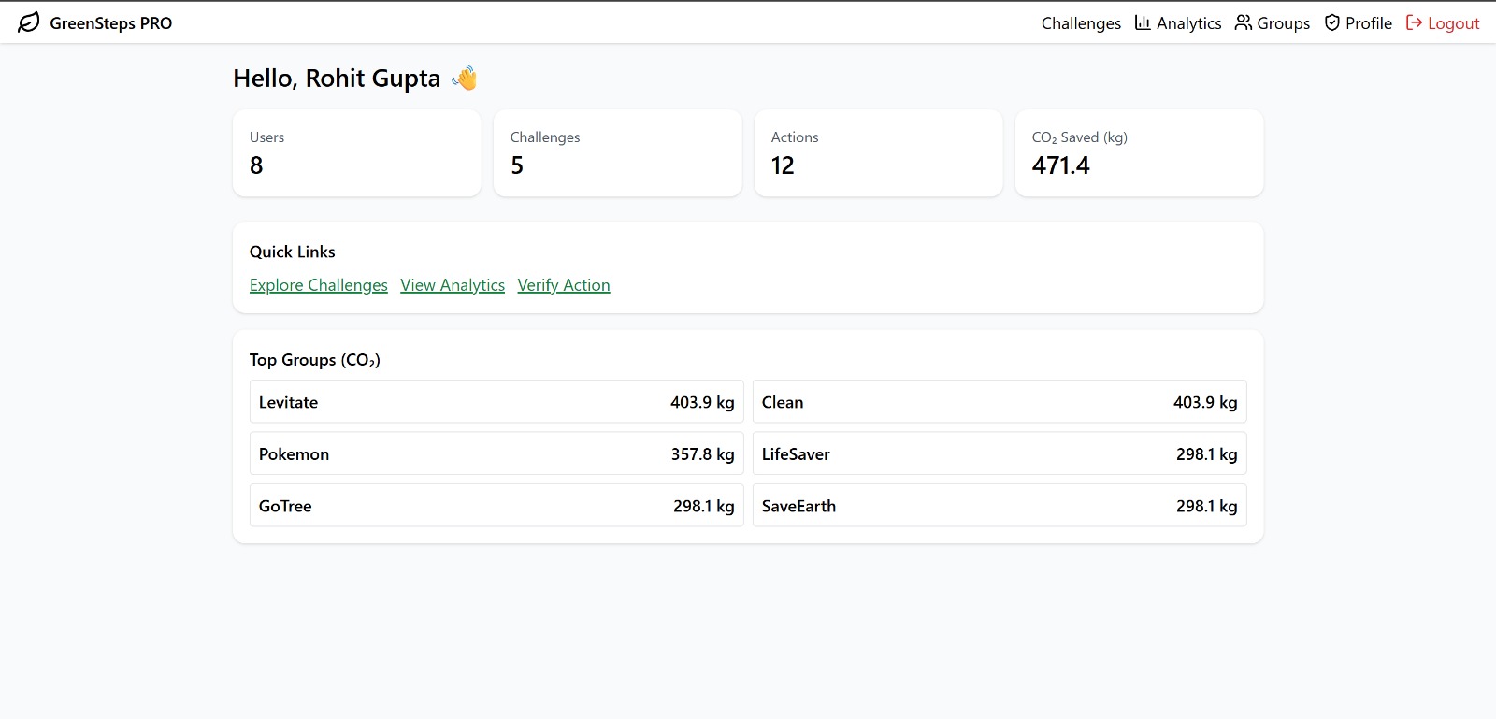Open the View Analytics quick link
The height and width of the screenshot is (719, 1496).
(453, 285)
